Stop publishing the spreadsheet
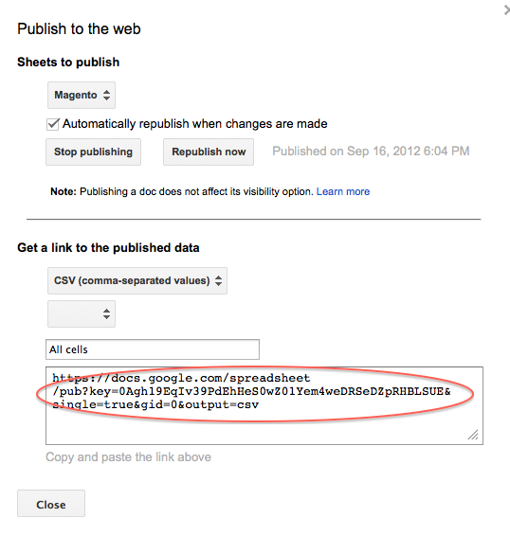Image resolution: width=510 pixels, height=536 pixels. (x=94, y=152)
